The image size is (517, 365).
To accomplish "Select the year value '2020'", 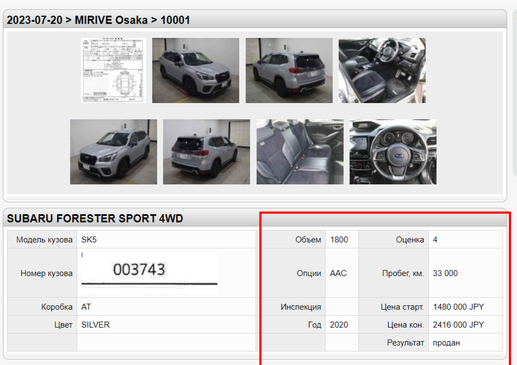I will pyautogui.click(x=339, y=324).
